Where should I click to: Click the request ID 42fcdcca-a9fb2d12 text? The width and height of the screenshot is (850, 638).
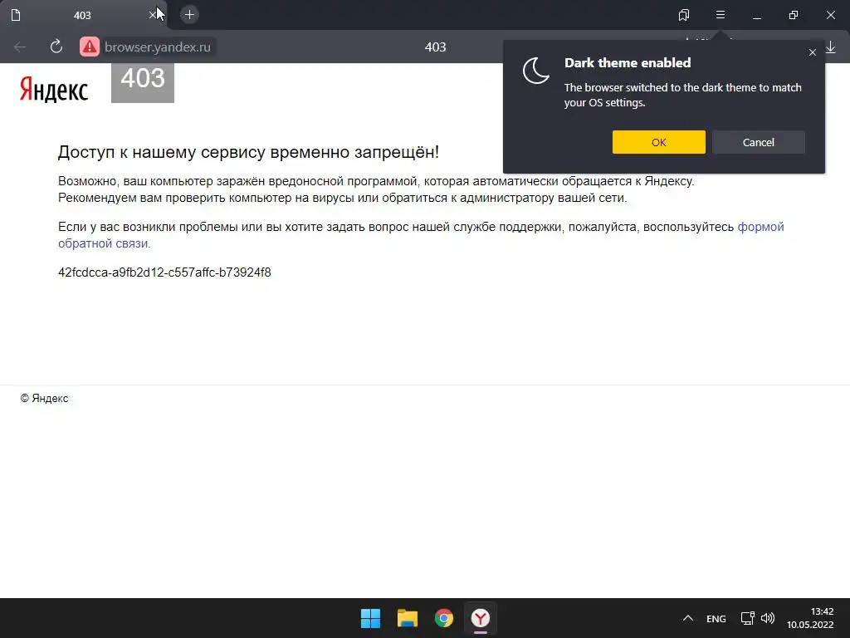[164, 272]
